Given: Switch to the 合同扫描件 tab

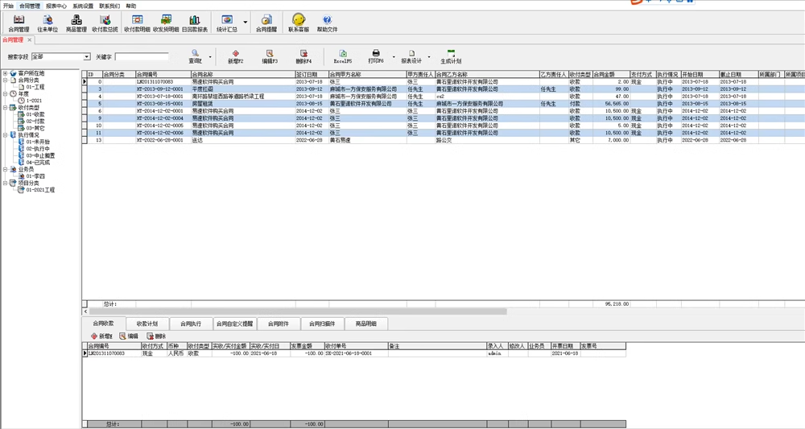Looking at the screenshot, I should click(322, 324).
